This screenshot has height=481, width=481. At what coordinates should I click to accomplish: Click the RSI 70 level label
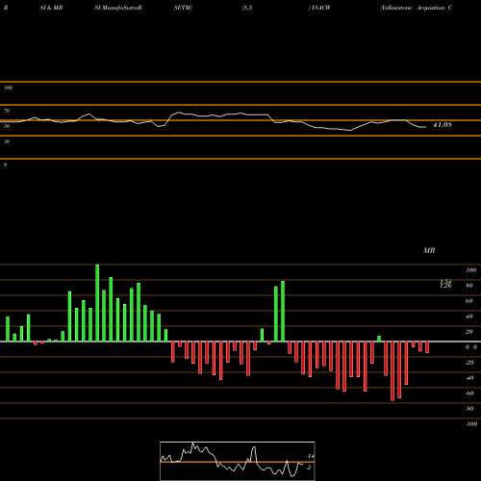tap(7, 111)
